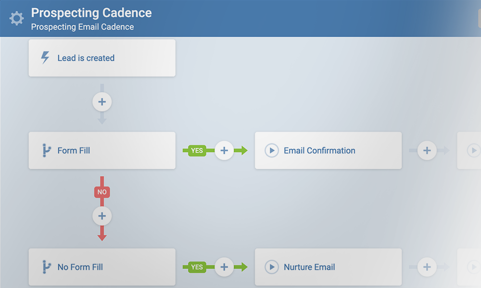Click the branch icon on No Form Fill
Image resolution: width=481 pixels, height=288 pixels.
pos(46,267)
